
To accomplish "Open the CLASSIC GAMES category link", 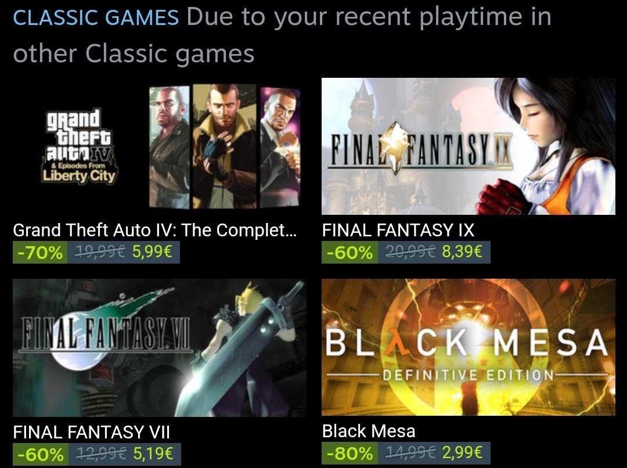I will point(96,17).
